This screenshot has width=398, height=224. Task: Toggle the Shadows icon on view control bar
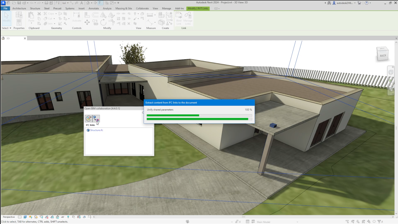(36, 217)
